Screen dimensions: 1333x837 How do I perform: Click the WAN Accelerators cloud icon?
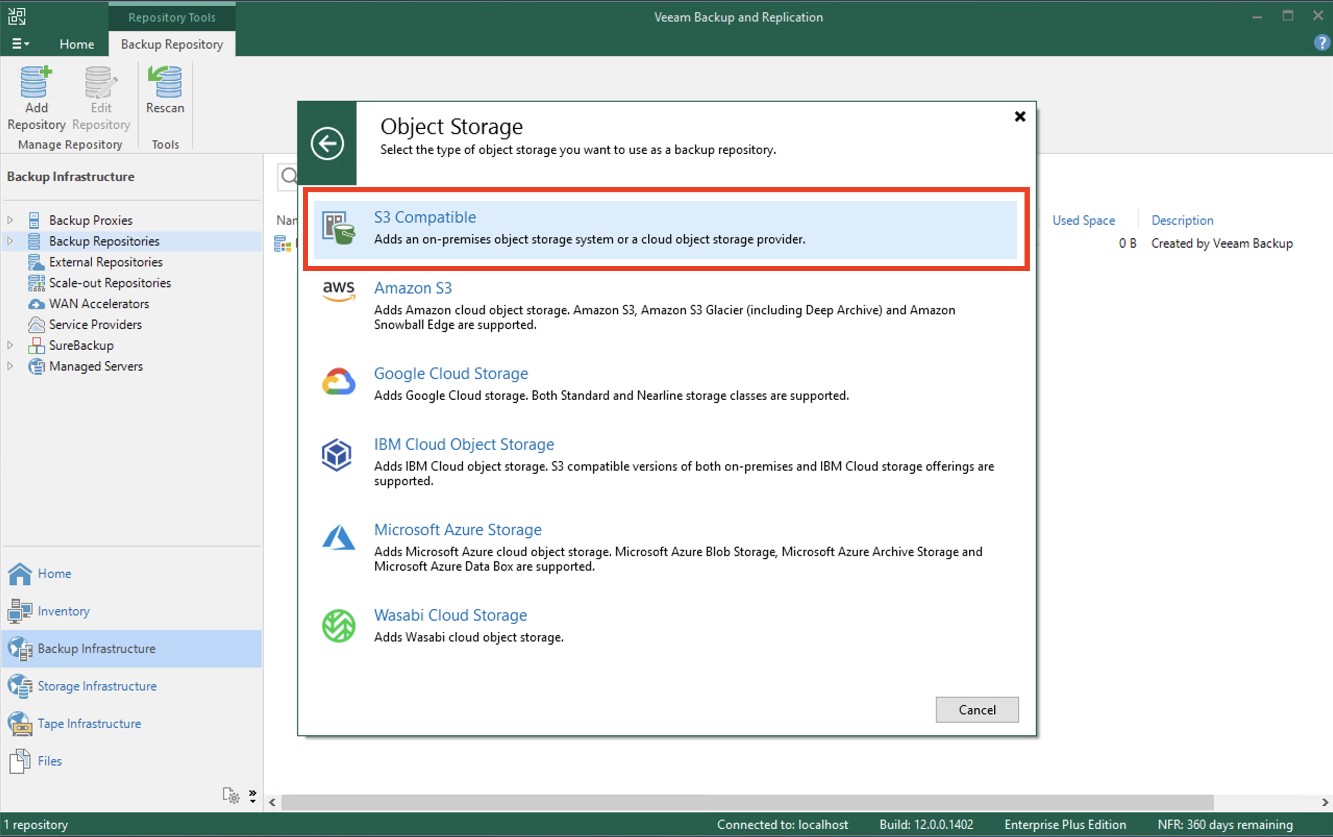click(x=36, y=304)
